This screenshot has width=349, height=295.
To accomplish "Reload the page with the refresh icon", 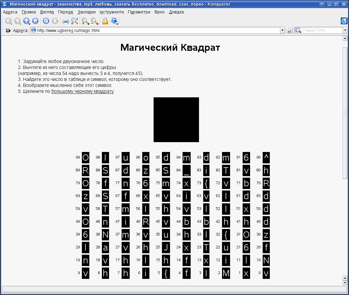I will pyautogui.click(x=46, y=21).
